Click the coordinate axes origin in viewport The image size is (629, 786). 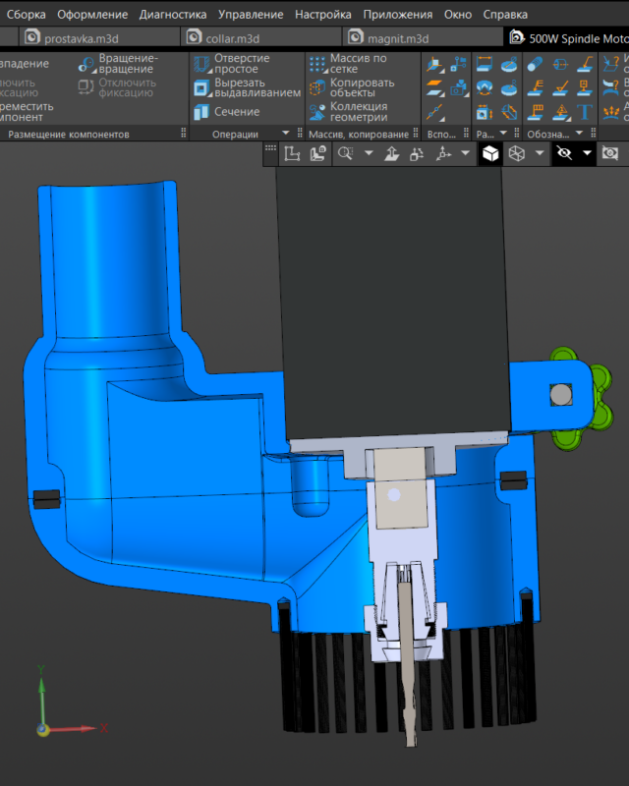click(42, 729)
